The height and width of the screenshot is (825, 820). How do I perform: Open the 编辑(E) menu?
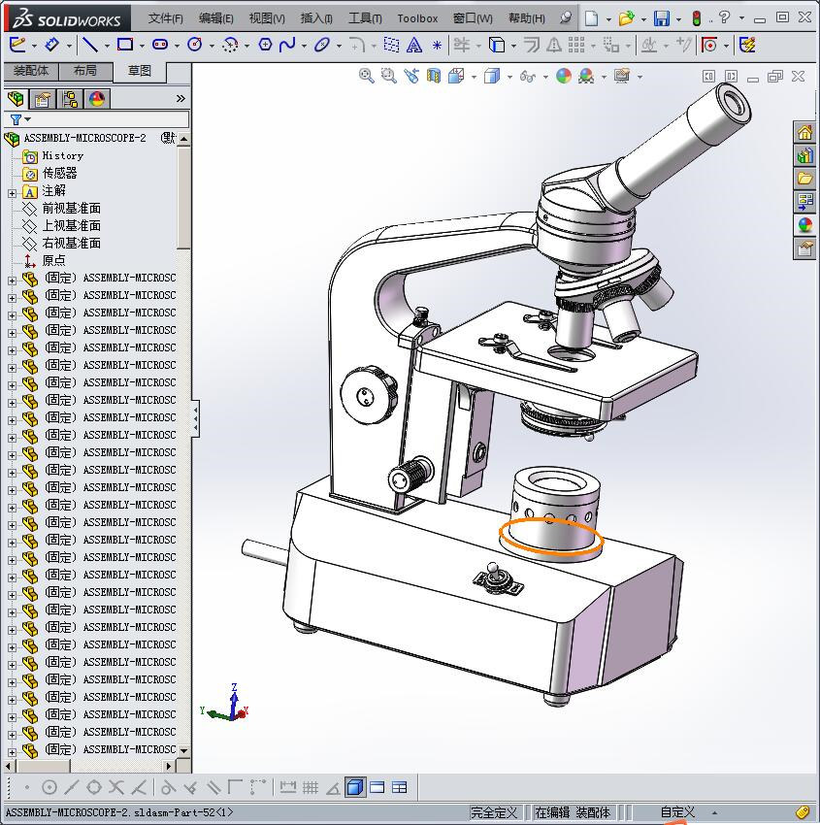(215, 18)
